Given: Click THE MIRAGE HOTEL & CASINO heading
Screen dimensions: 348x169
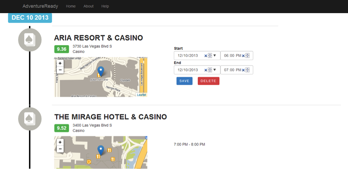Looking at the screenshot, I should (x=111, y=117).
